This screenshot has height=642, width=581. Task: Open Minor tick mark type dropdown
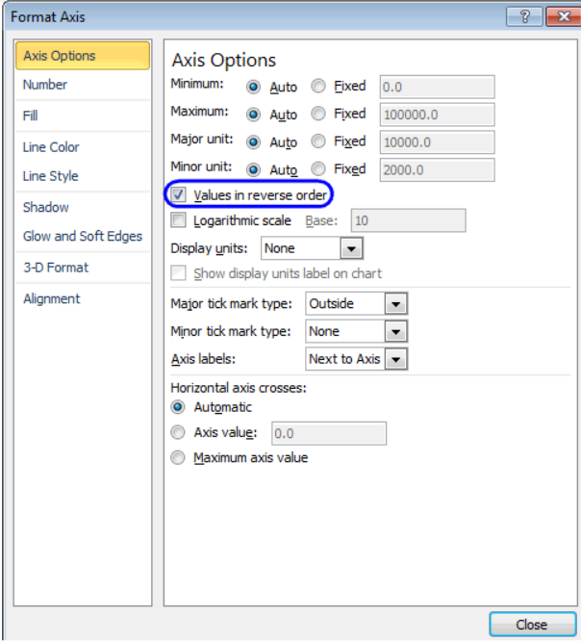click(x=395, y=331)
